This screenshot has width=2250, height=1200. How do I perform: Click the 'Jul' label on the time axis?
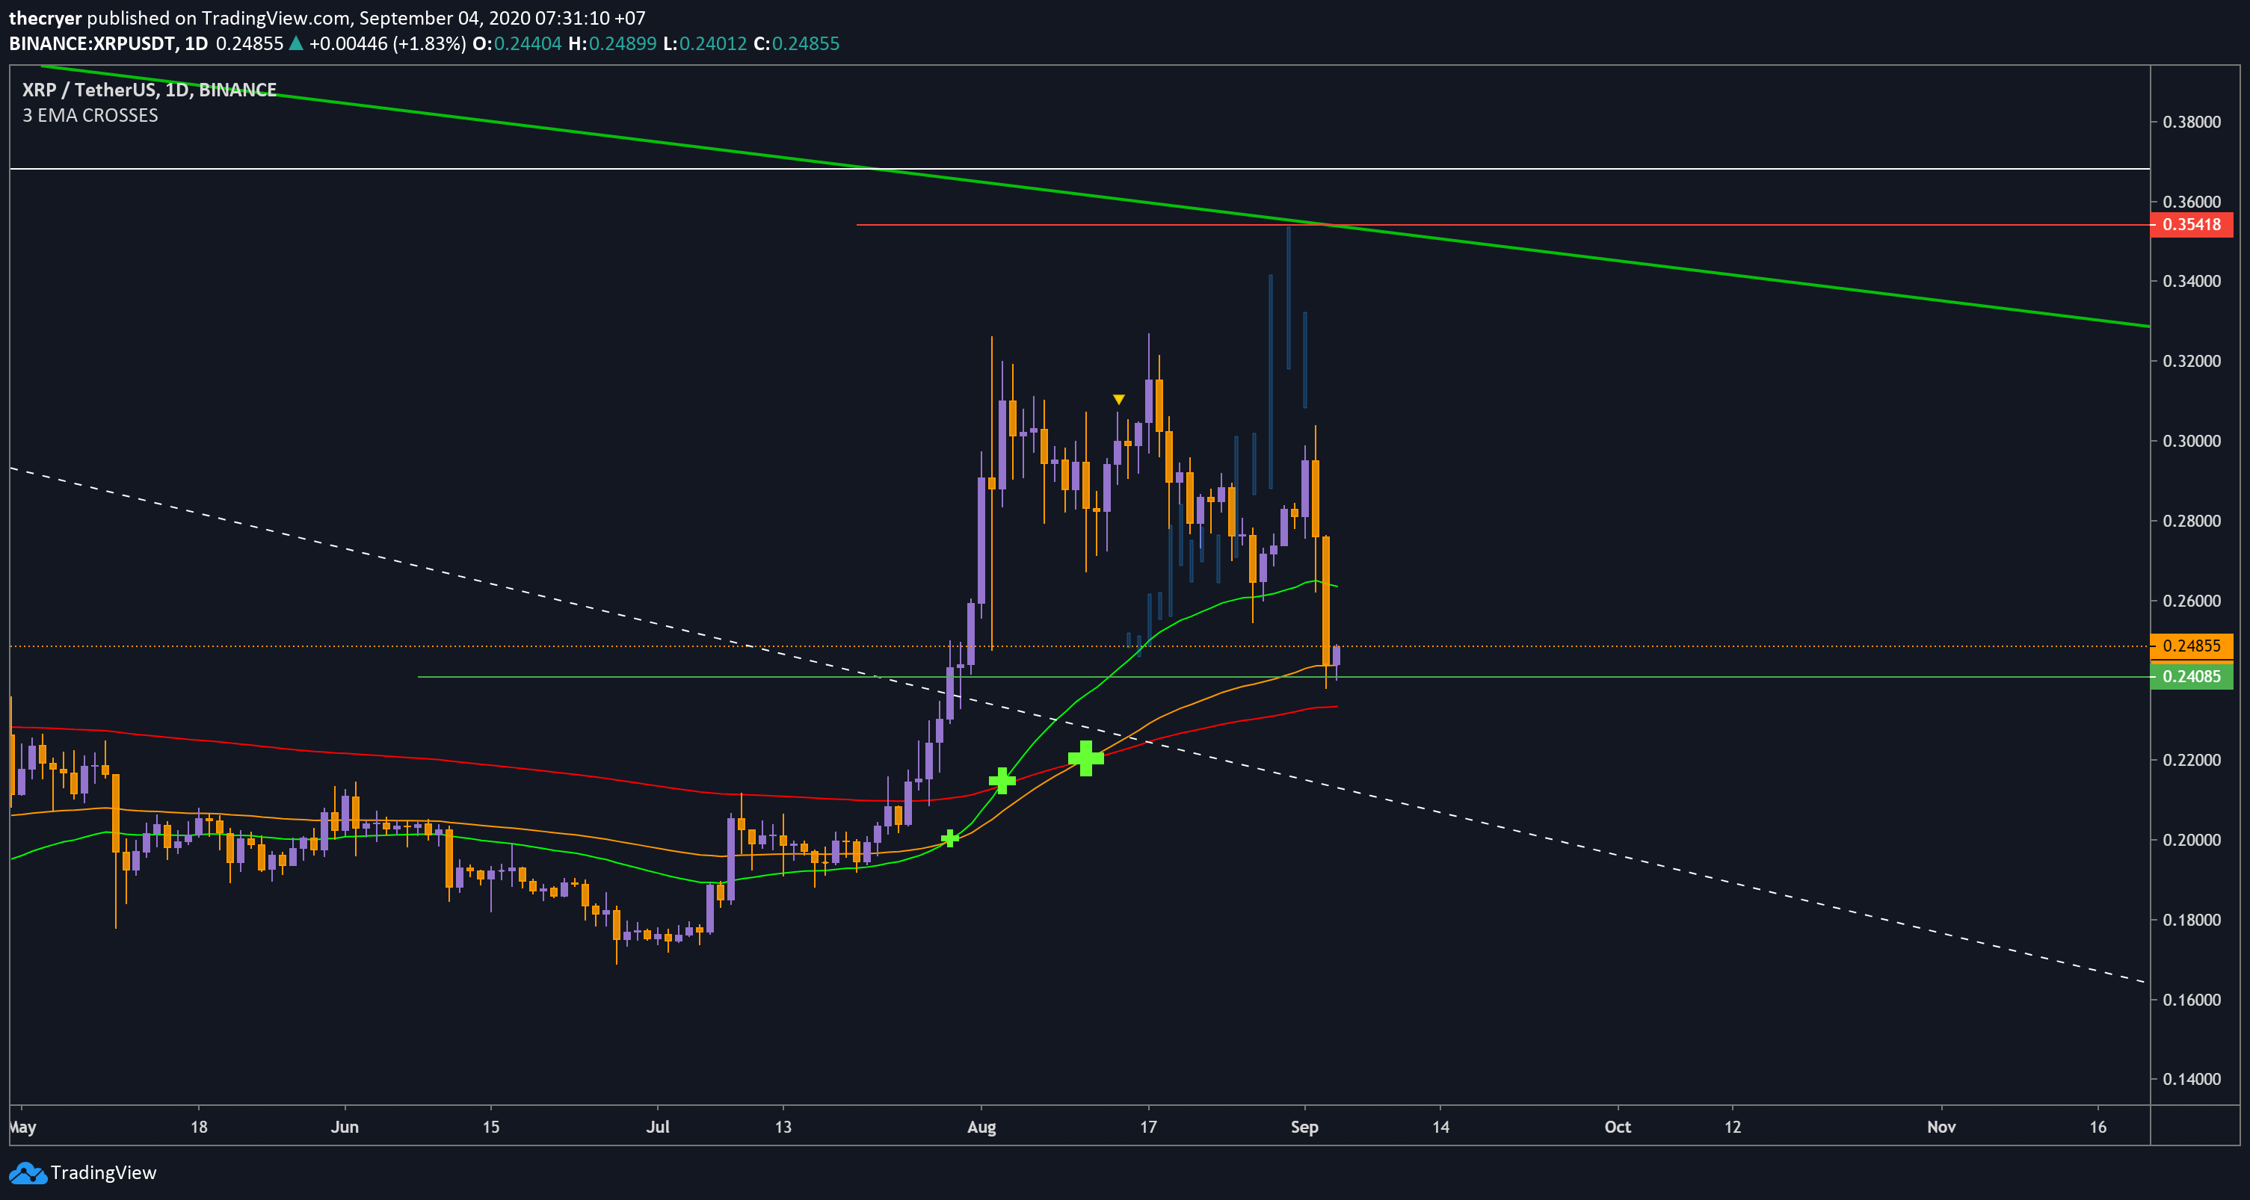(658, 1127)
